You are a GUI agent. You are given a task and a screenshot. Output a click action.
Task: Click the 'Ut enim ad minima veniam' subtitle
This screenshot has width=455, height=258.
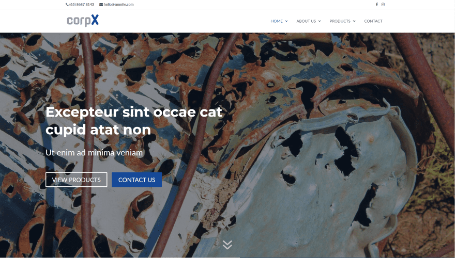[x=94, y=153]
